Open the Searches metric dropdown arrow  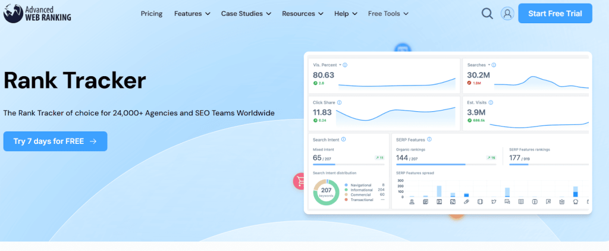489,65
